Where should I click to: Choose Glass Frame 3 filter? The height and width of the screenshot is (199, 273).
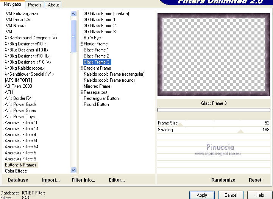(x=97, y=62)
